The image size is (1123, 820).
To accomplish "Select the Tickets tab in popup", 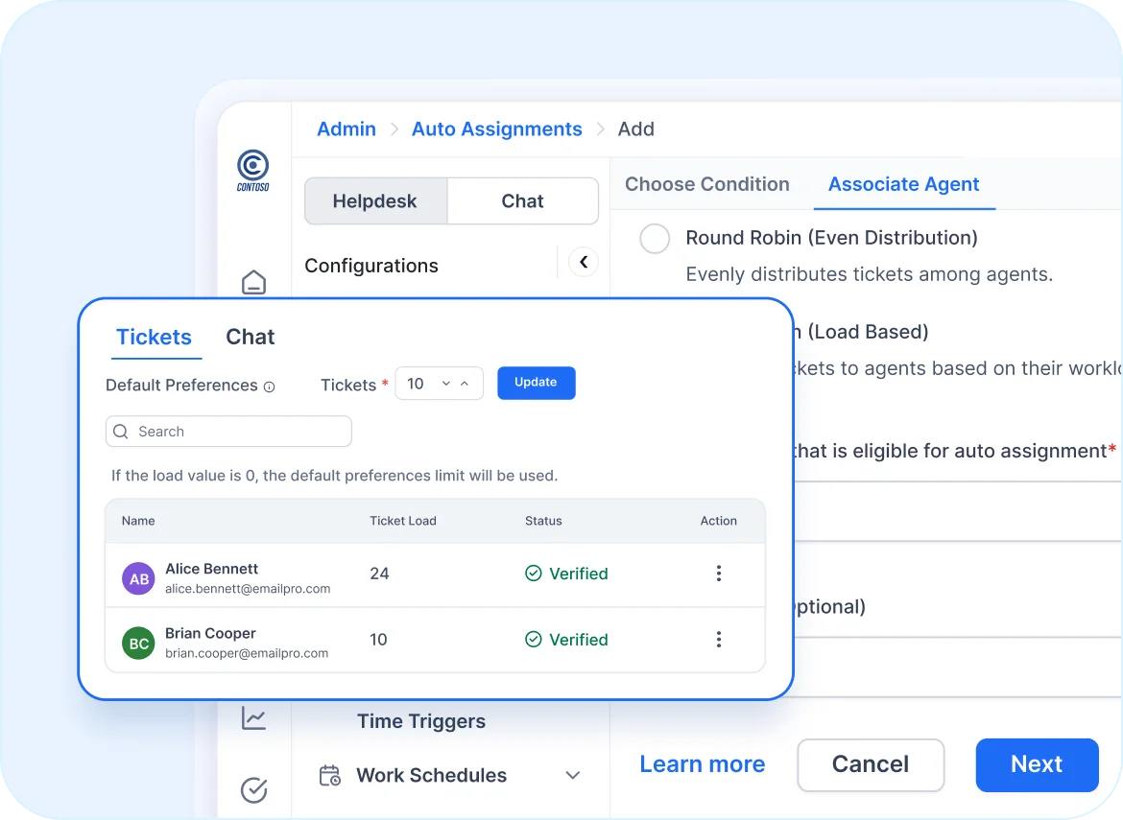I will [154, 337].
